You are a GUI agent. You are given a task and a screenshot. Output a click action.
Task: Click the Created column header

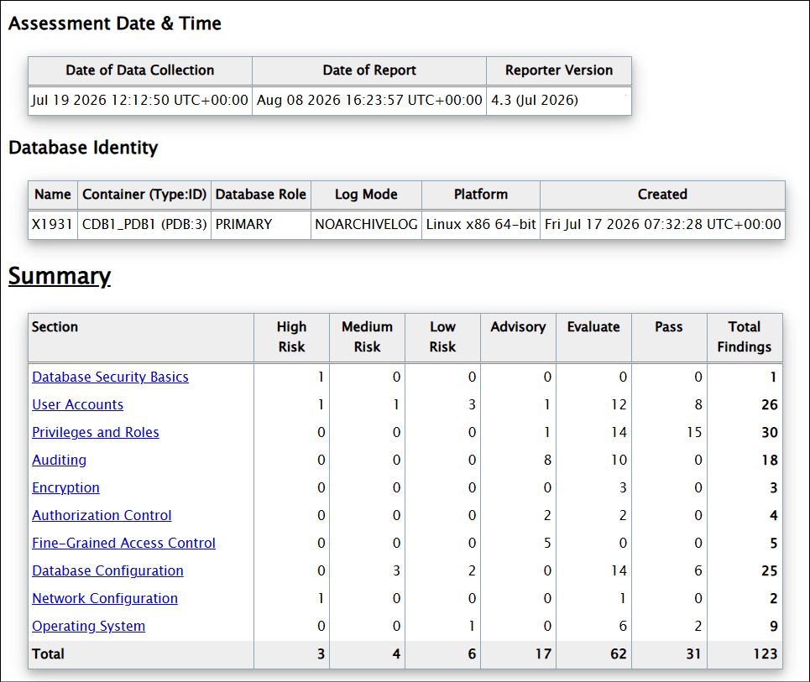(663, 195)
